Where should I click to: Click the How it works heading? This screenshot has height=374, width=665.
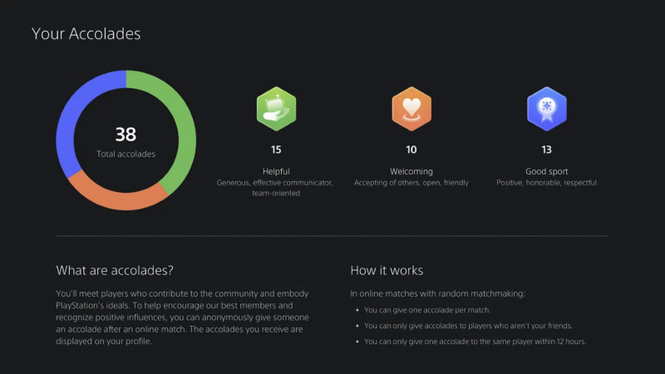click(x=387, y=270)
